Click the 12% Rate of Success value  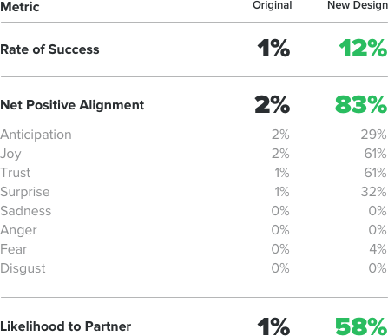point(363,49)
